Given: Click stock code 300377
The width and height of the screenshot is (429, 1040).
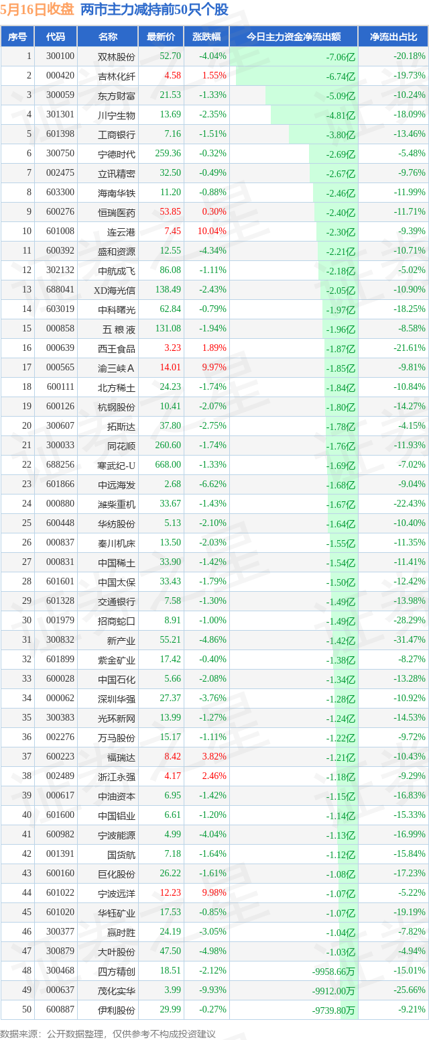Looking at the screenshot, I should 61,932.
